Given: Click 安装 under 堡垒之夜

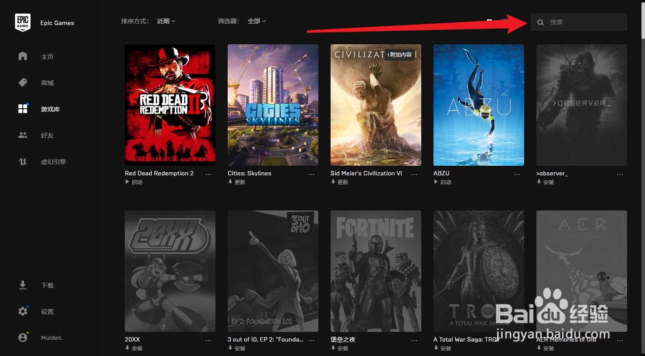Looking at the screenshot, I should click(340, 348).
